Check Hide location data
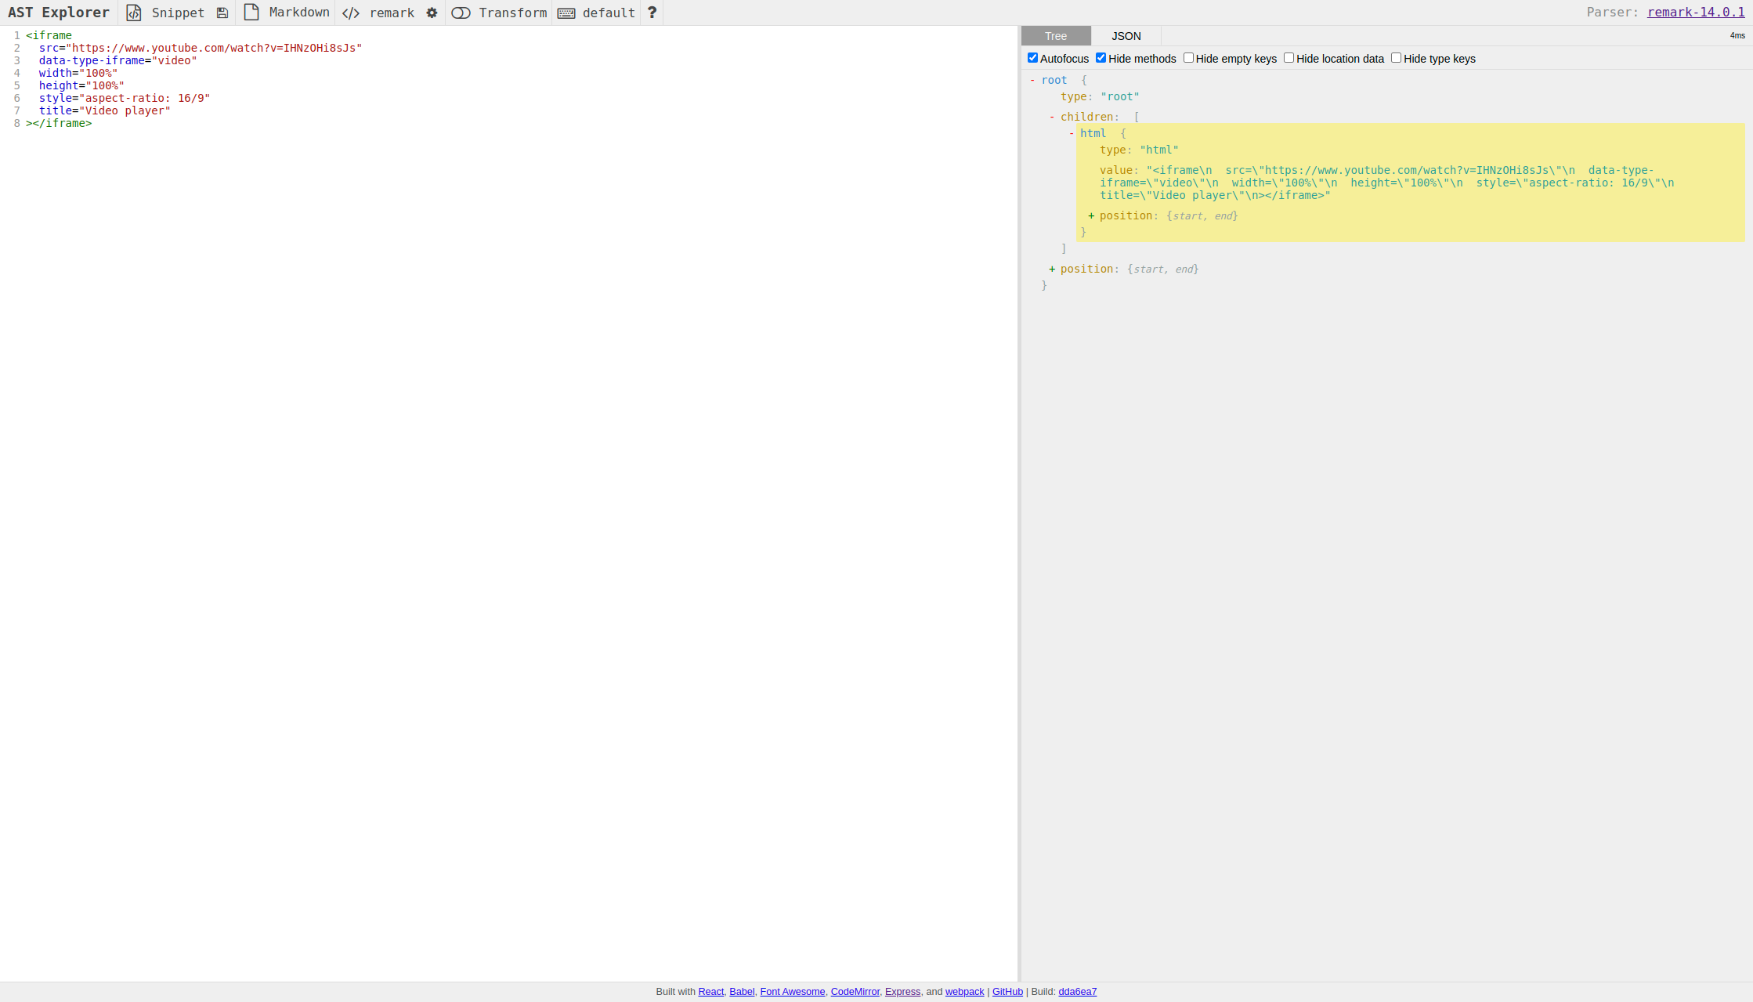Image resolution: width=1753 pixels, height=1002 pixels. (x=1289, y=57)
